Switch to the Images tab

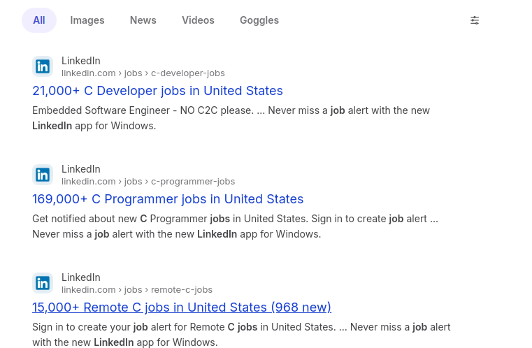(87, 20)
